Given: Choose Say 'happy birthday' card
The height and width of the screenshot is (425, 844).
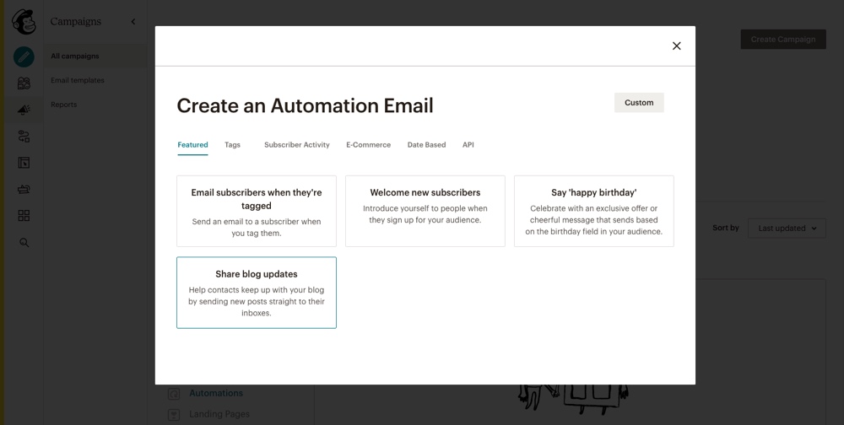Looking at the screenshot, I should (x=593, y=212).
